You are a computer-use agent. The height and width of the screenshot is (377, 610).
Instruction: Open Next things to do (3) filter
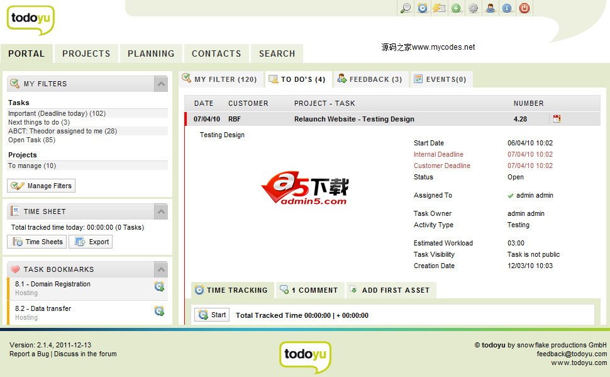point(39,122)
